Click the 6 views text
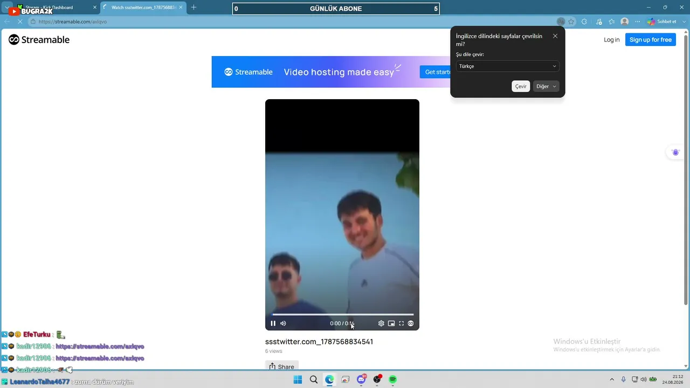Image resolution: width=690 pixels, height=388 pixels. pos(274,351)
